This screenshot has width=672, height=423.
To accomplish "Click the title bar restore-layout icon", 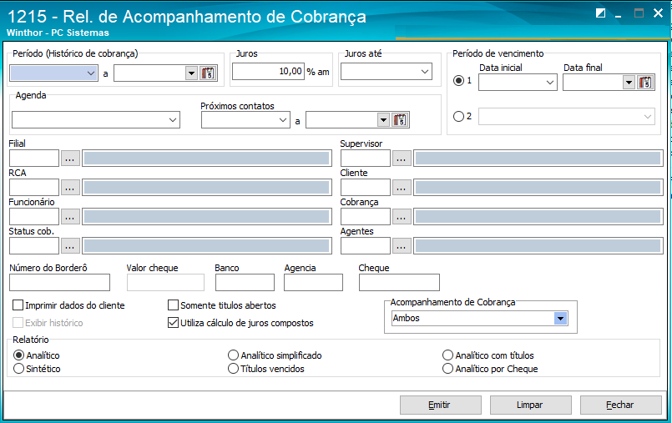I will point(600,13).
